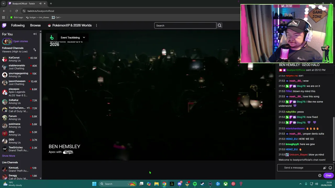Screen dimensions: 335x188
Task: Open the Browse page
Action: coord(35,25)
